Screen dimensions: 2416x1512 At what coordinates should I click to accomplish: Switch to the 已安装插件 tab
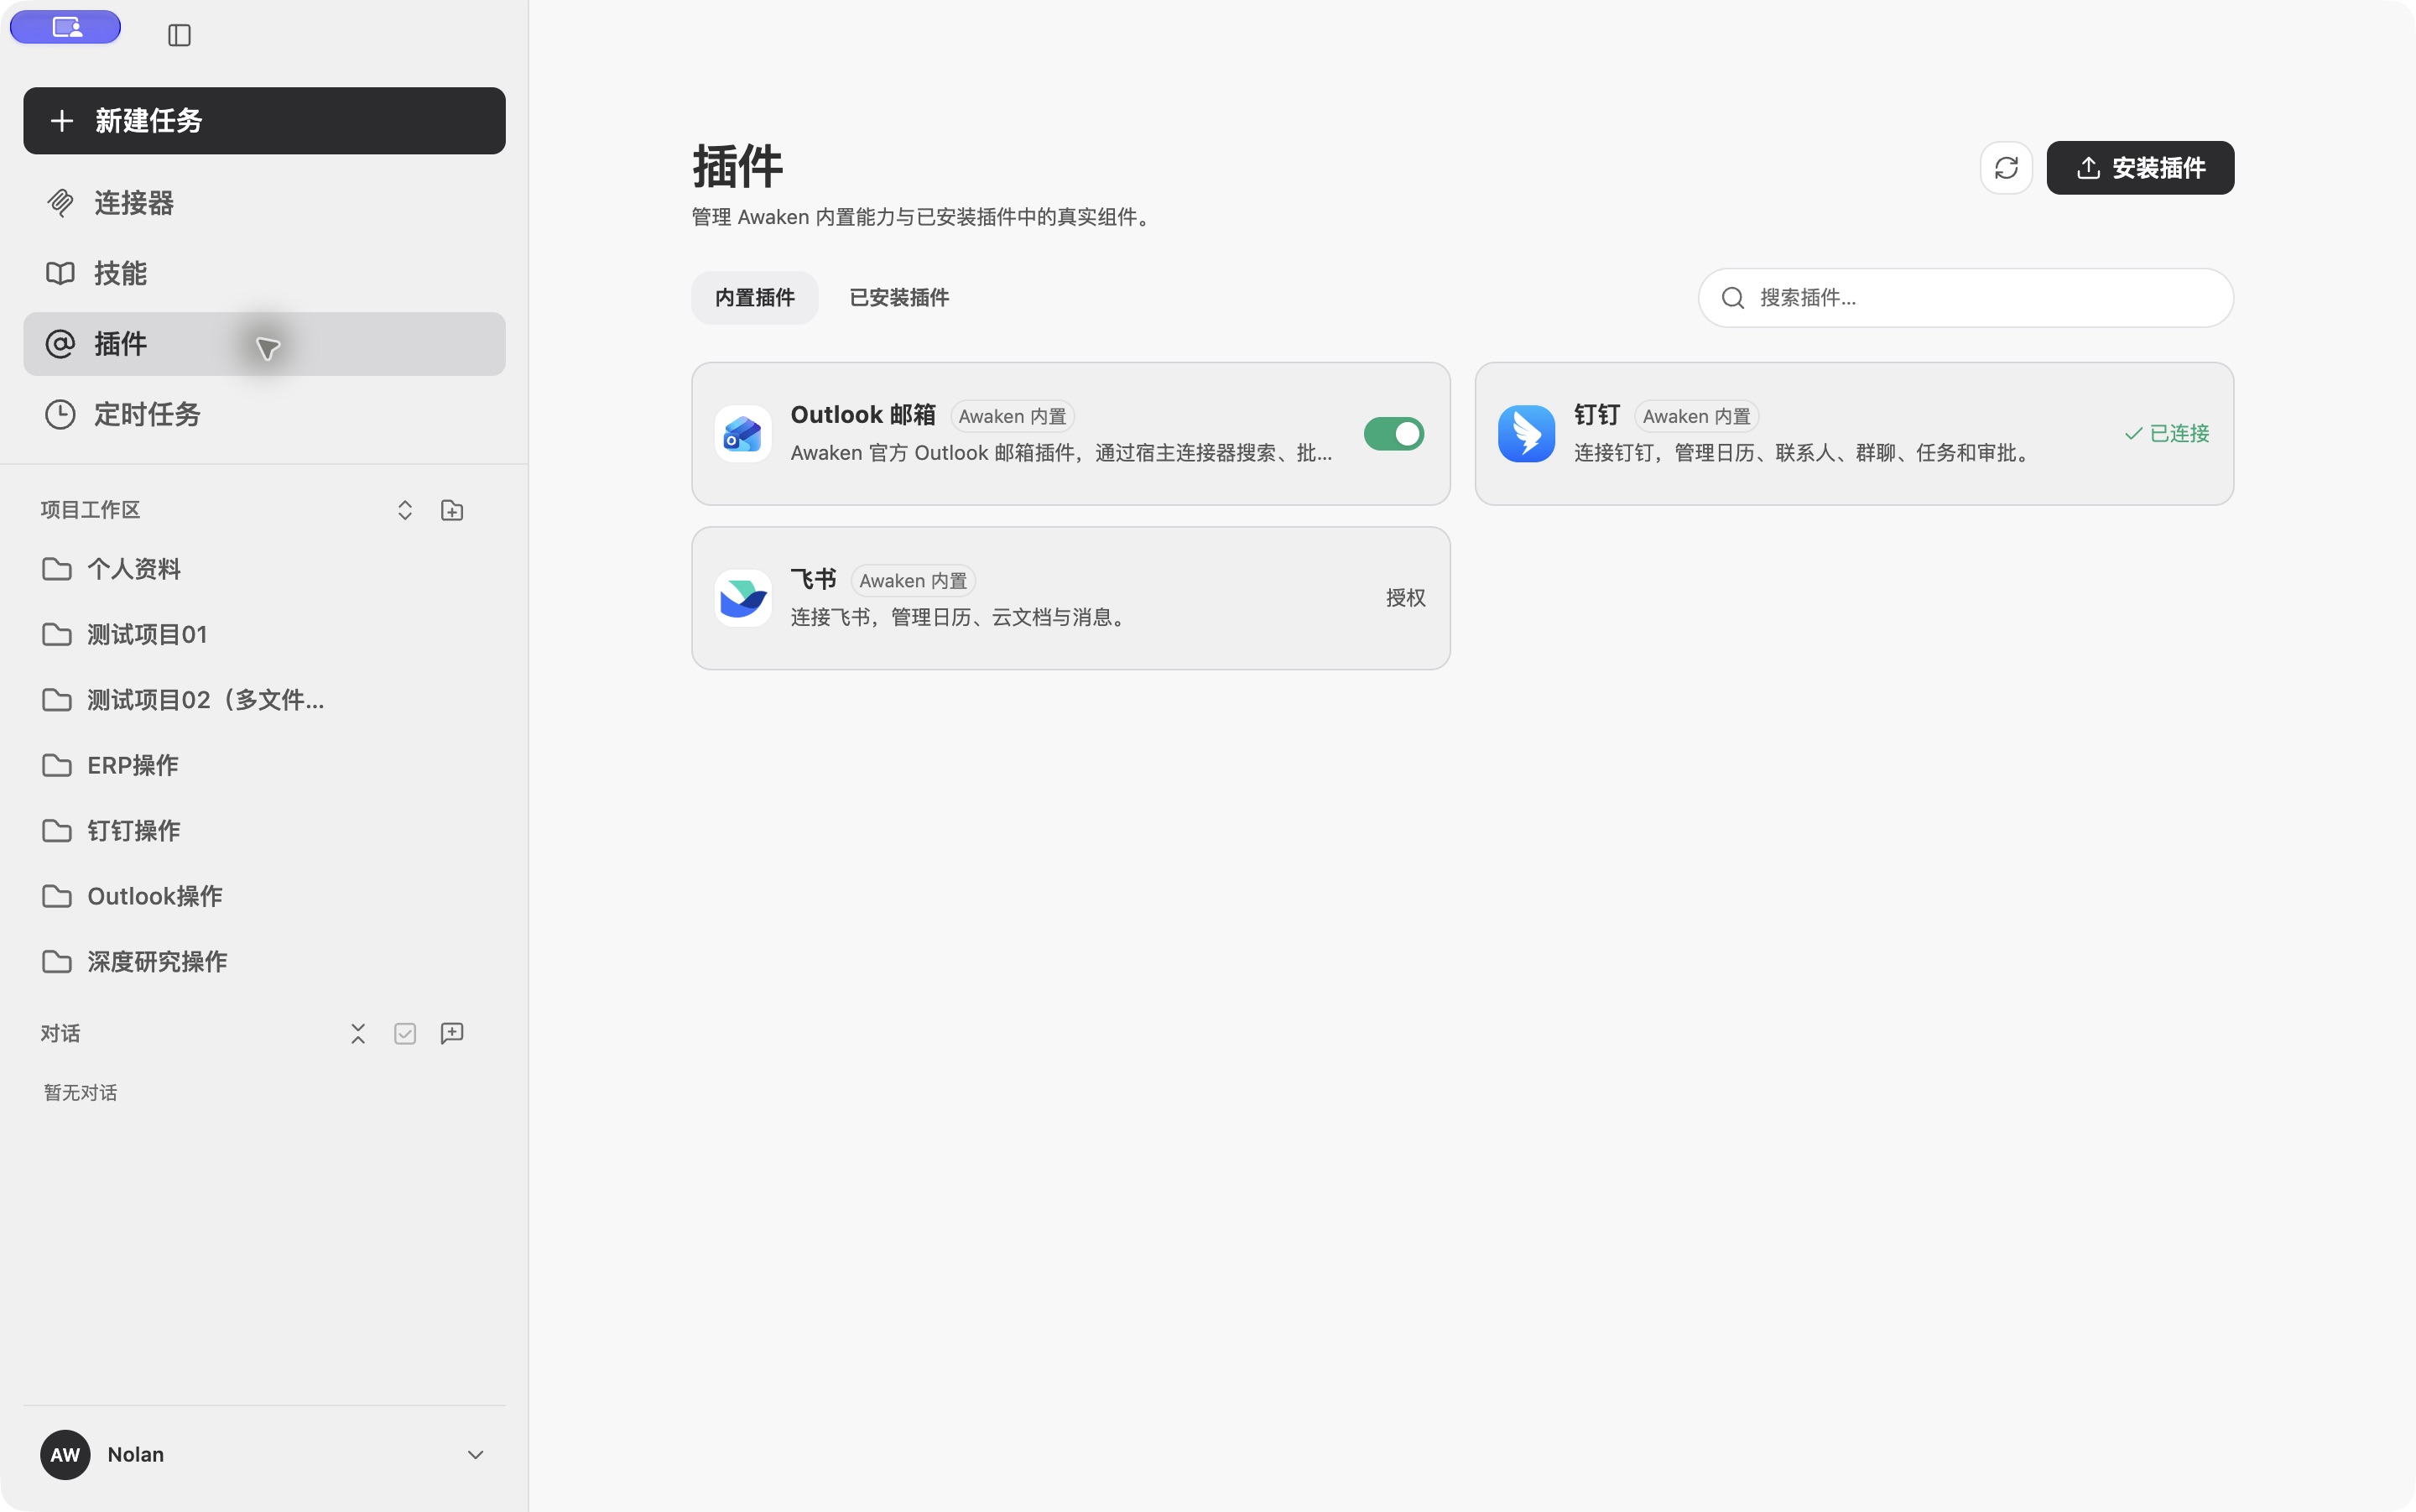898,298
